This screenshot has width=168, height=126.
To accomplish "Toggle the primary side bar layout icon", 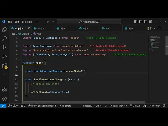I will pos(136,22).
